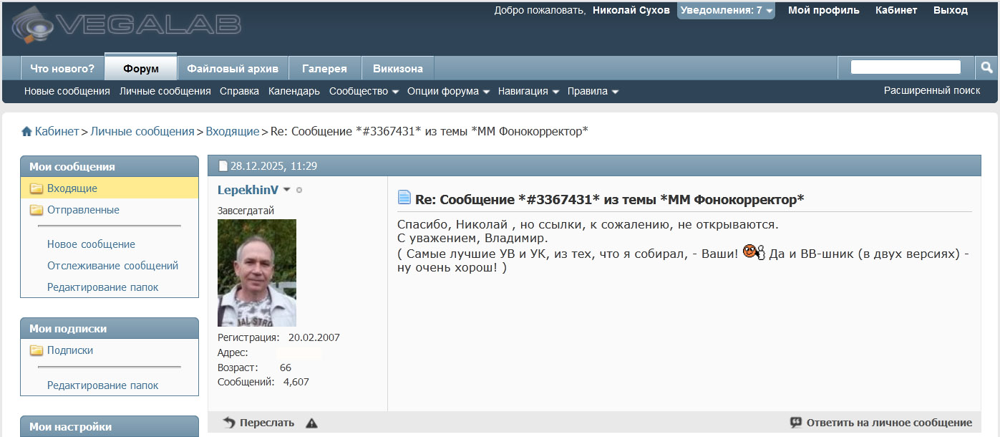
Task: Open the LepekhinV user dropdown arrow
Action: 287,190
